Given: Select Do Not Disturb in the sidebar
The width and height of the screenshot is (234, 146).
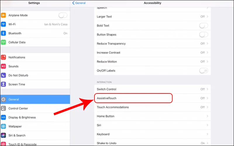Looking at the screenshot, I should (35, 75).
